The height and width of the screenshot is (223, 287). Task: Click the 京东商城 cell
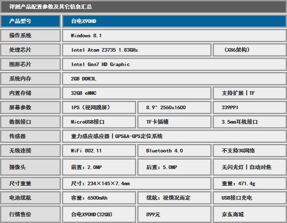point(250,214)
